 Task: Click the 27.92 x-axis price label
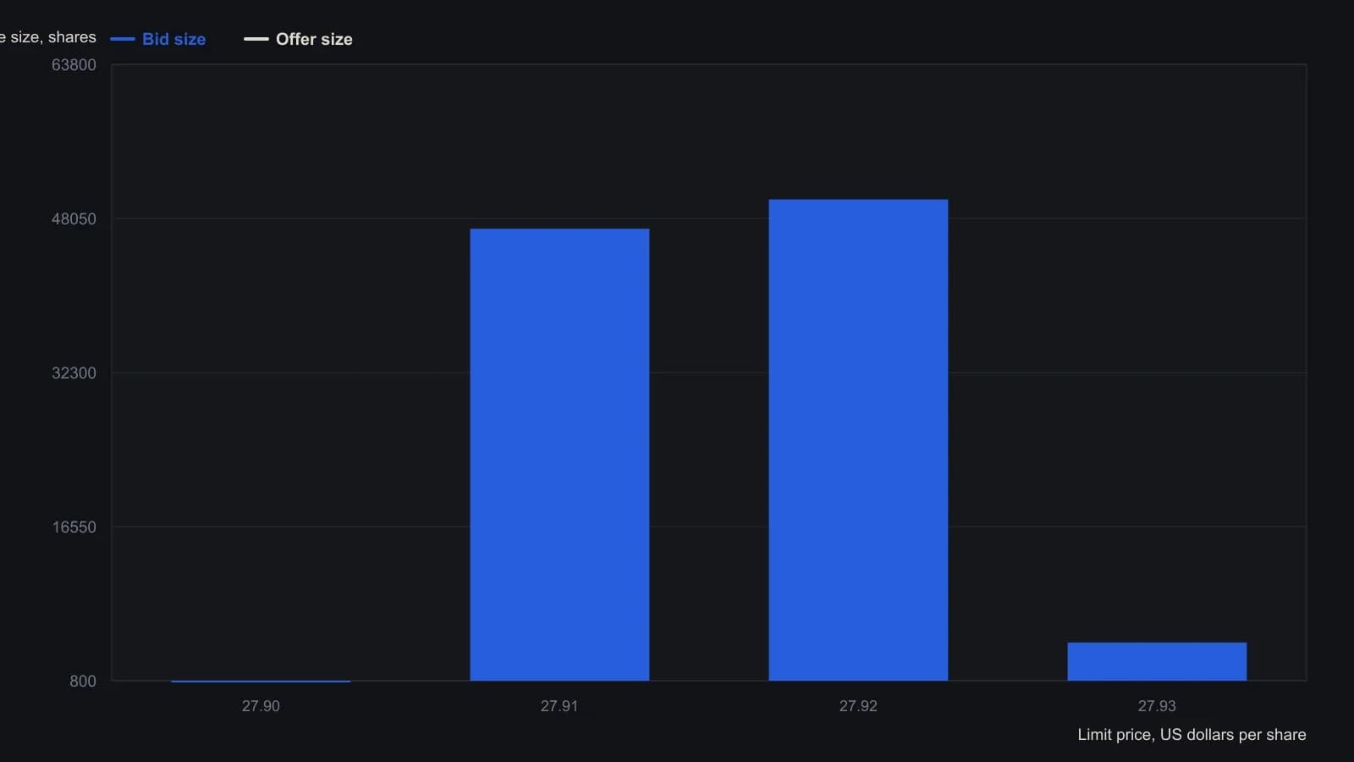point(858,706)
